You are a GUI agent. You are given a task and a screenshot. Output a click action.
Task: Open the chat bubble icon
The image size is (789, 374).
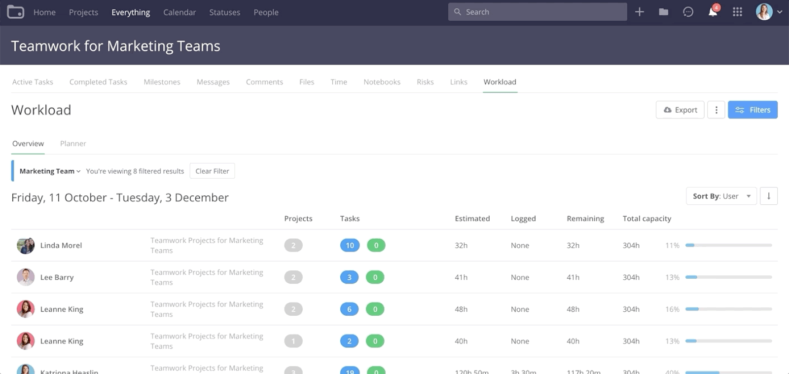(688, 12)
